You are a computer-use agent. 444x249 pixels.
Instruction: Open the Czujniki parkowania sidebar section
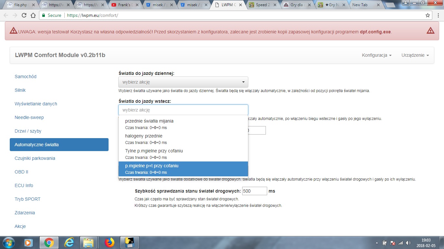pos(35,158)
